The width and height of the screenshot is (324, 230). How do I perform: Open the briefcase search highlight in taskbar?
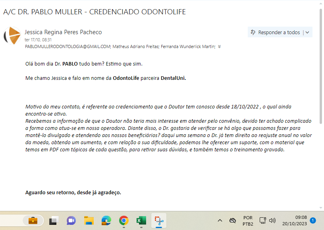pos(33,220)
